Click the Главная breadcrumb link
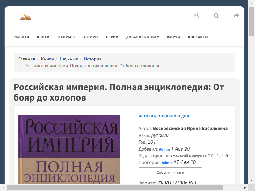Screen dimensions: 255x191 click(x=27, y=59)
